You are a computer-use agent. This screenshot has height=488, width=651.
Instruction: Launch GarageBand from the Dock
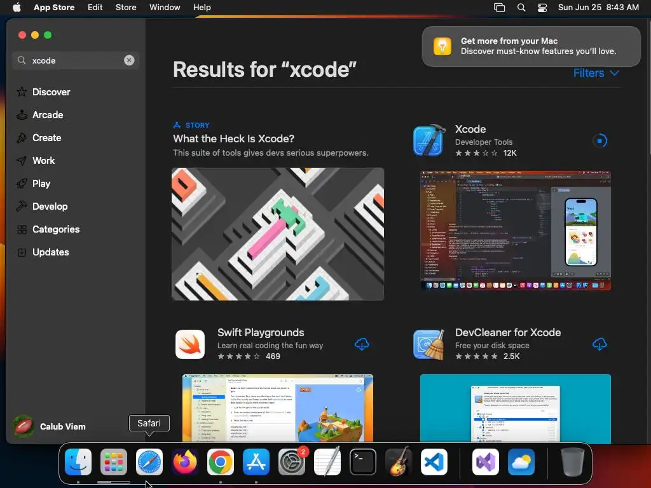point(399,462)
